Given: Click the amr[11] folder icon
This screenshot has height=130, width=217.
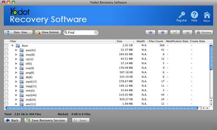Looking at the screenshot, I should tap(22, 104).
